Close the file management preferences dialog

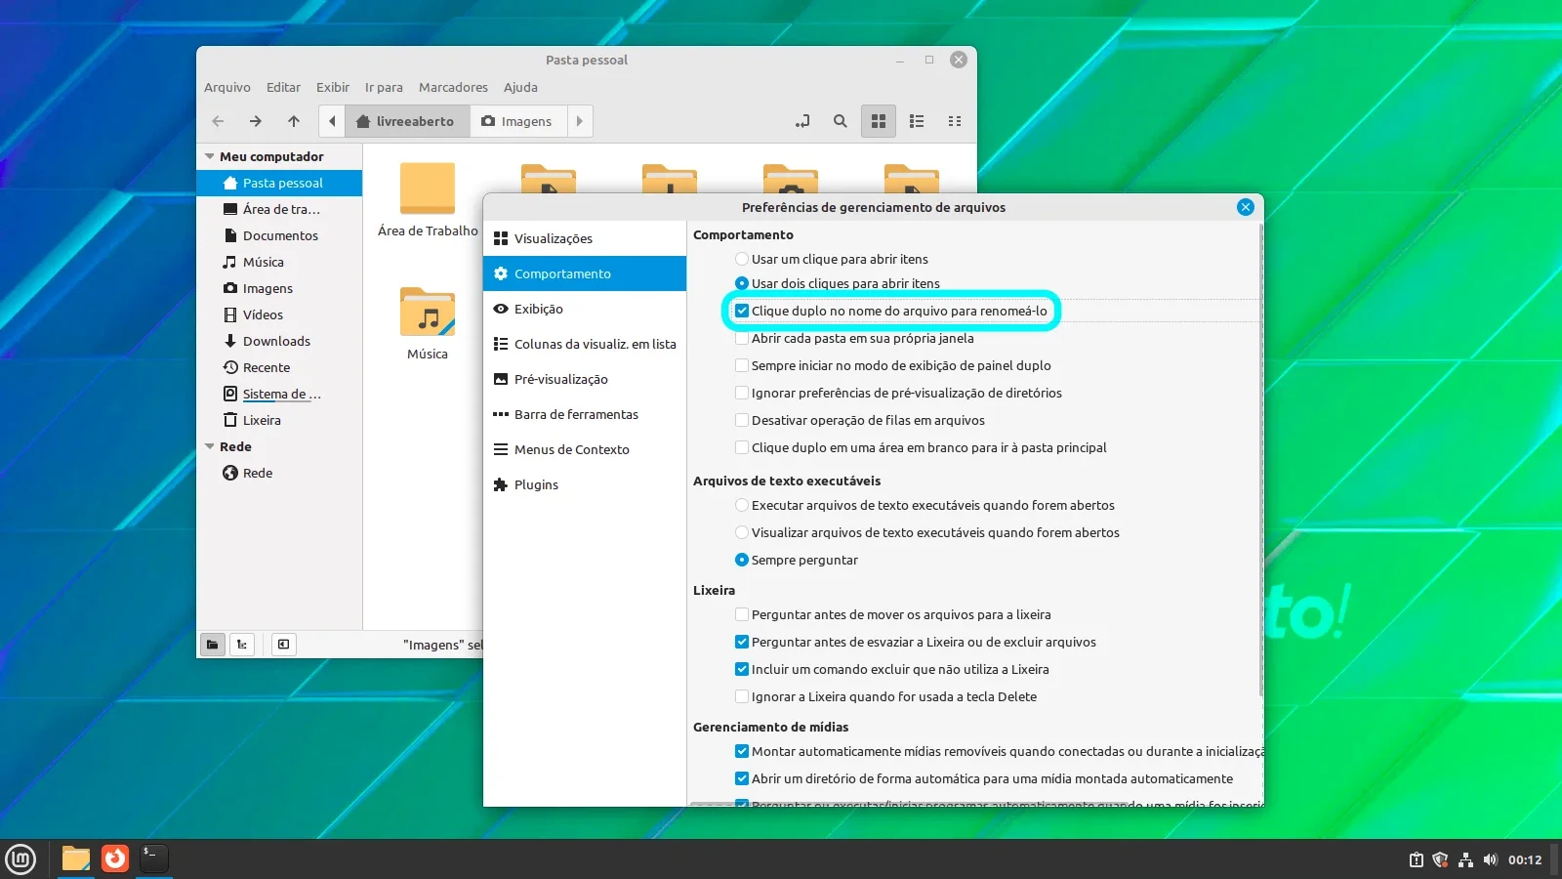click(x=1246, y=207)
